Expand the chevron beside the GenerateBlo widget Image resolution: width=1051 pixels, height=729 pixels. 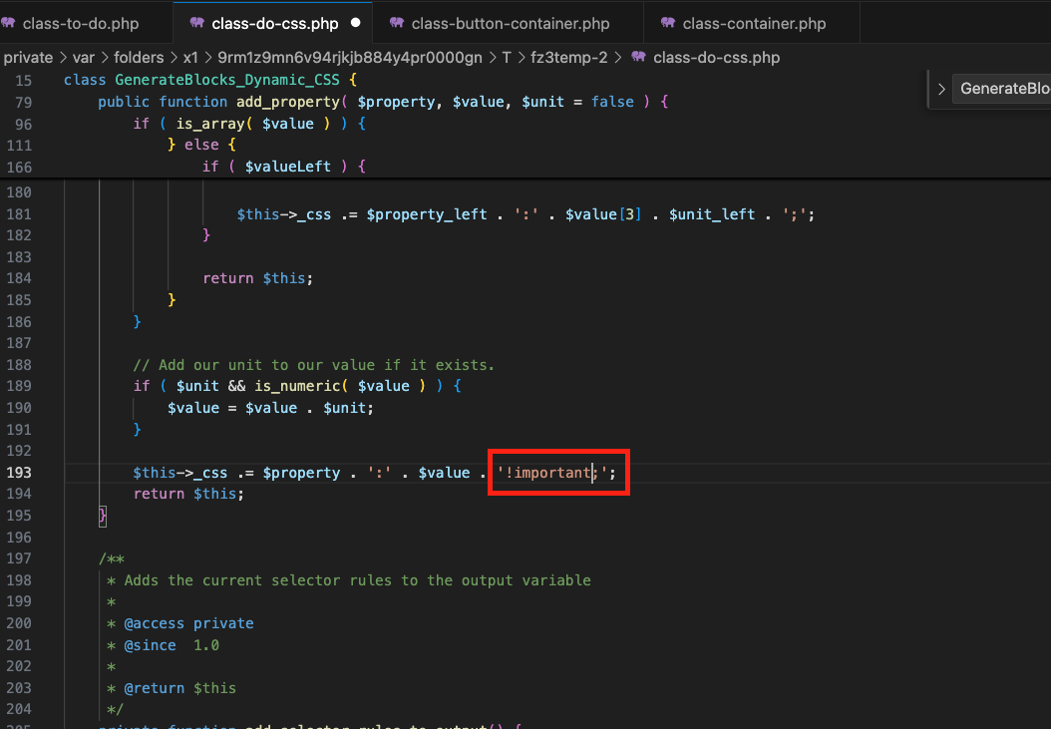click(x=940, y=88)
